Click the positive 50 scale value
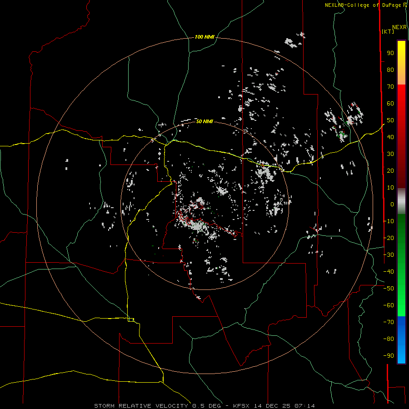 click(390, 120)
